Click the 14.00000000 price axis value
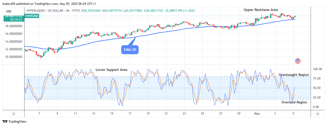The height and width of the screenshot is (126, 327). click(x=14, y=42)
